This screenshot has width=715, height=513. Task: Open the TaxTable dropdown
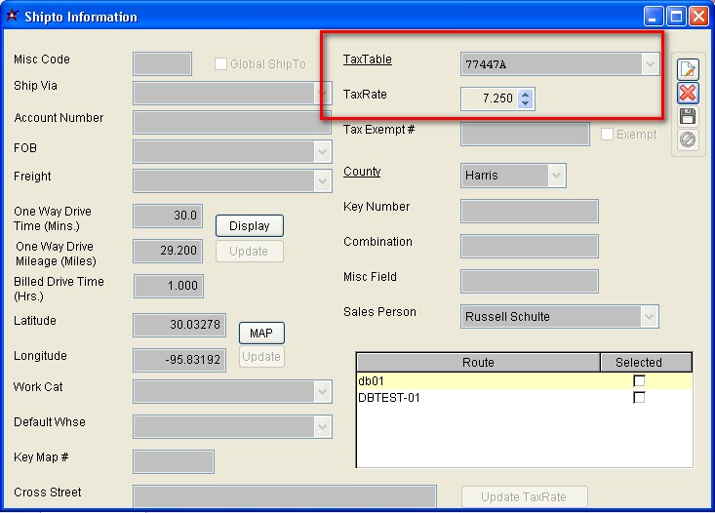650,64
